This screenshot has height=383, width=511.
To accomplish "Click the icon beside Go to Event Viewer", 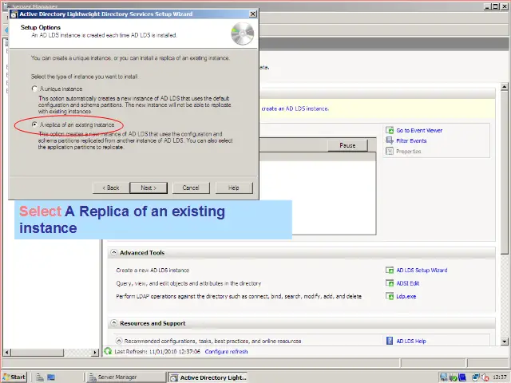I will click(x=390, y=130).
